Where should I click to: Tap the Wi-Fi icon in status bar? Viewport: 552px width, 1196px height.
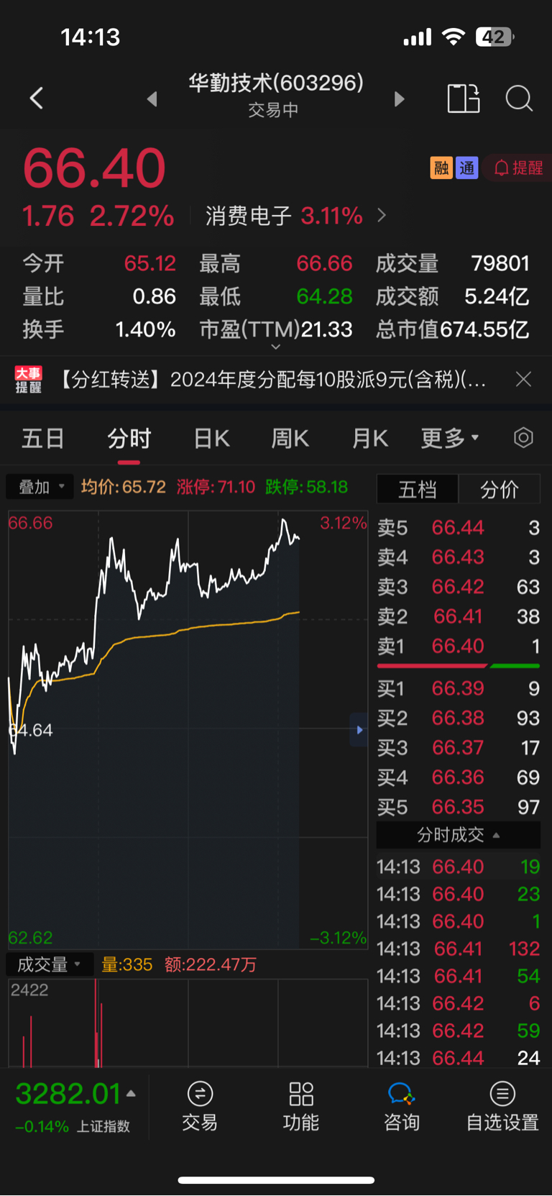point(453,37)
